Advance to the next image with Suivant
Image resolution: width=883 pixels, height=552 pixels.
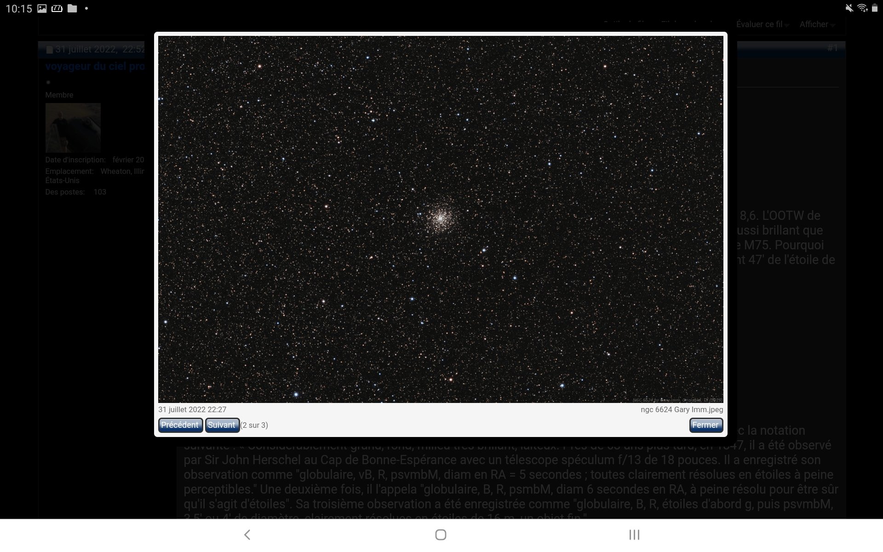[222, 425]
